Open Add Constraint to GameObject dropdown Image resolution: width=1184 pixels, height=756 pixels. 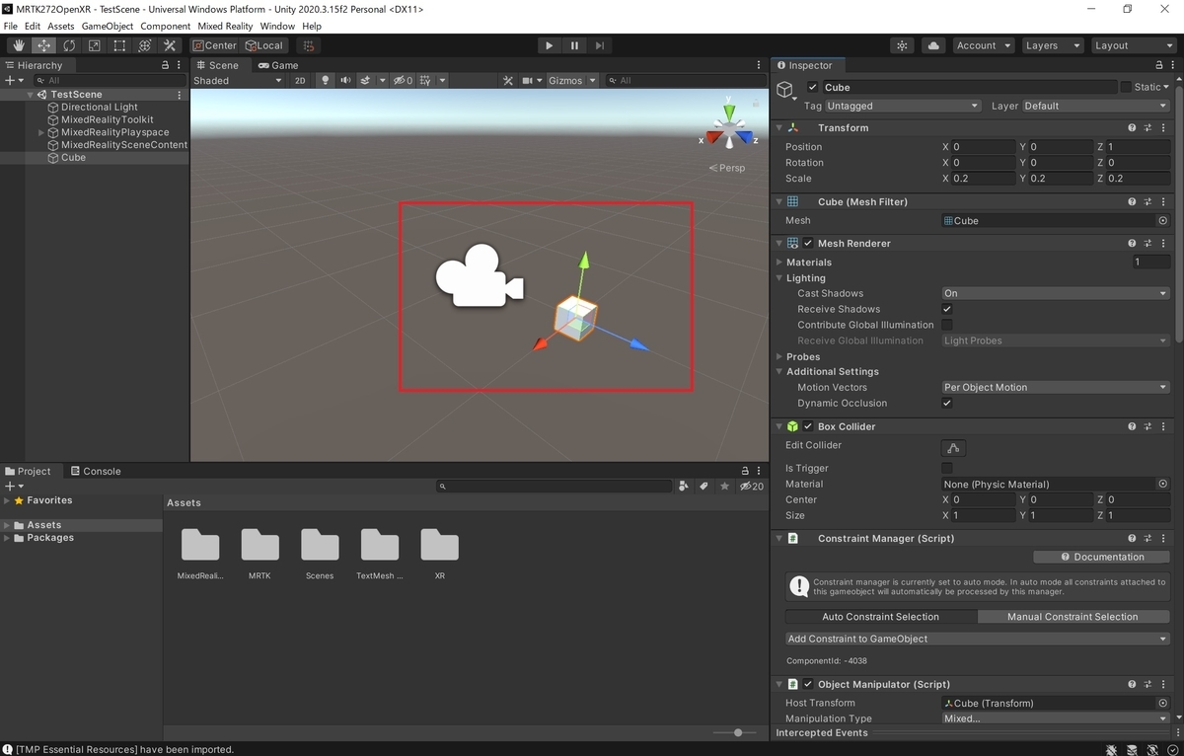tap(977, 640)
